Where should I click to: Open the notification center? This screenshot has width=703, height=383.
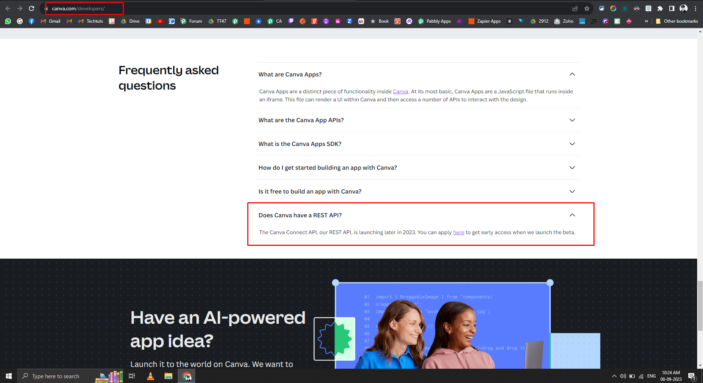(692, 376)
